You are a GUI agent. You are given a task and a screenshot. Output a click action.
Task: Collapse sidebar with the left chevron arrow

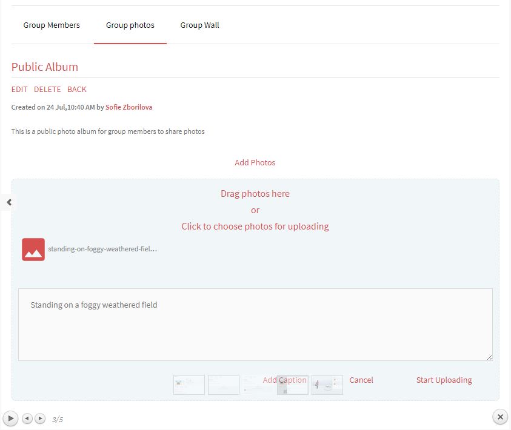tap(9, 202)
